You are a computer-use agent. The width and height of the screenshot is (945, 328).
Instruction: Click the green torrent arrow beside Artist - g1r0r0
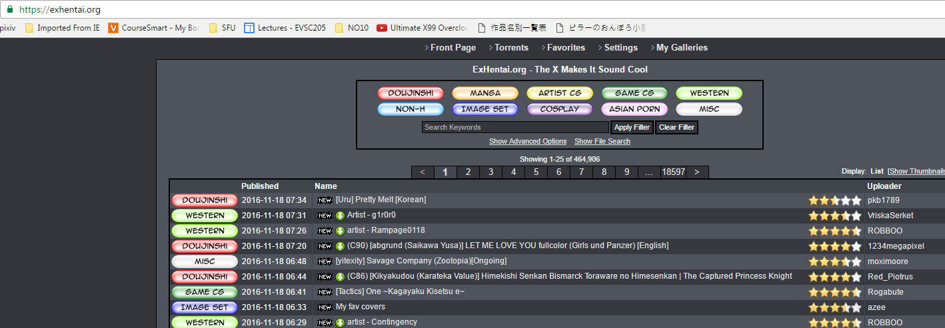(x=340, y=216)
